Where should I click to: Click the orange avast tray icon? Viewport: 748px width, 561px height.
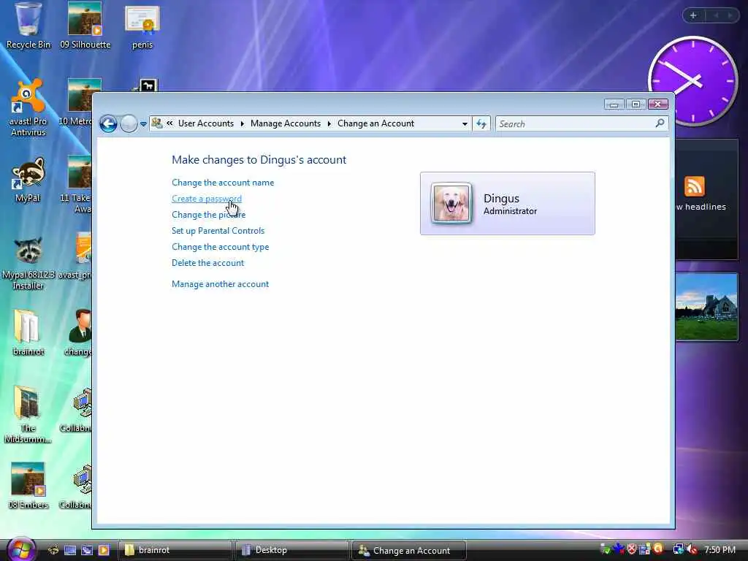[x=658, y=549]
